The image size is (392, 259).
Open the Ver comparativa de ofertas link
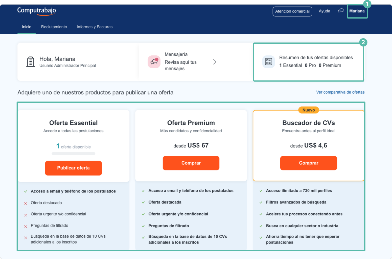[340, 92]
